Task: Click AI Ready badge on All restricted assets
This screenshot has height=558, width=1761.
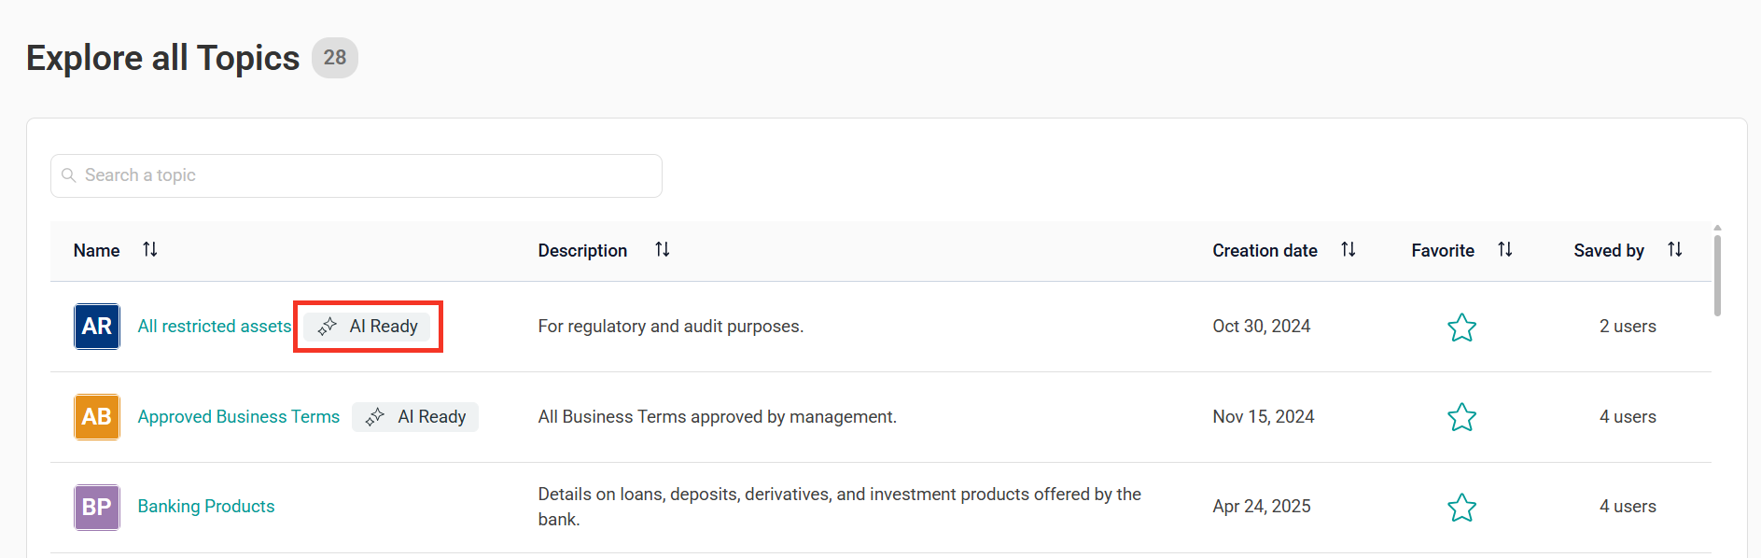Action: [368, 327]
